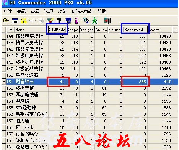
Task: Click the Weight column header
Action: (x=87, y=30)
